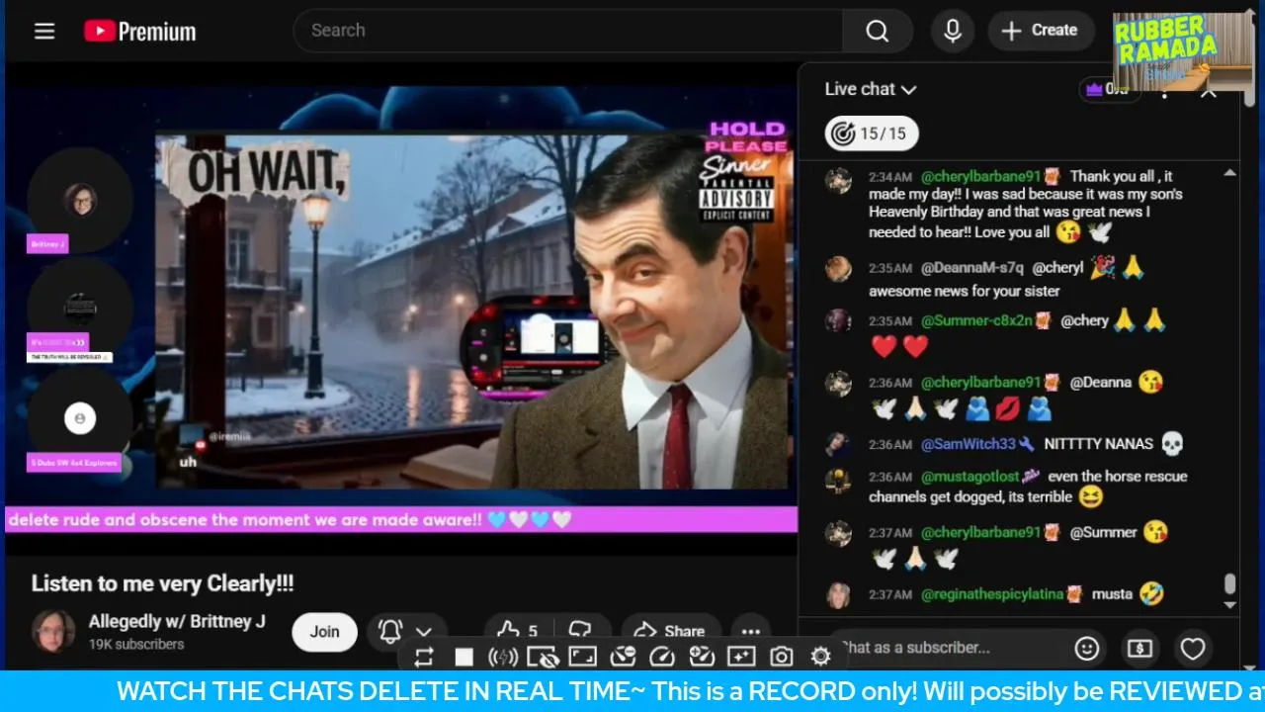Screen dimensions: 1265x712
Task: Click the Share button
Action: [x=669, y=631]
